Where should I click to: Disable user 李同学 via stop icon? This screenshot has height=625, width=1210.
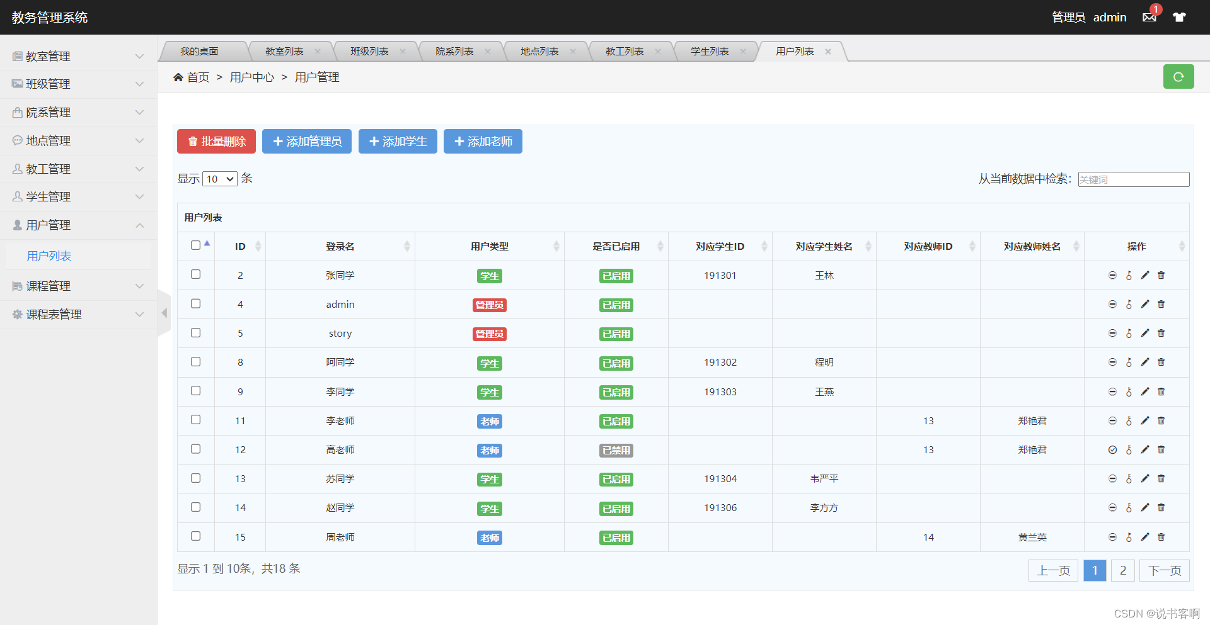click(x=1112, y=391)
